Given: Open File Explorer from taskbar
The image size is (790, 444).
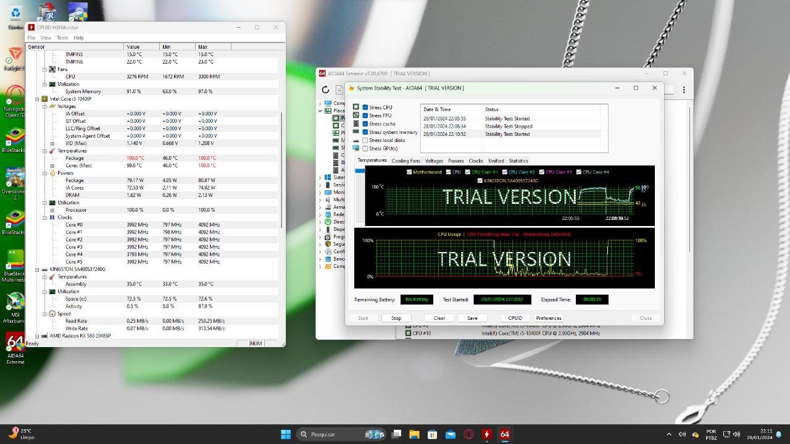Looking at the screenshot, I should pyautogui.click(x=414, y=434).
